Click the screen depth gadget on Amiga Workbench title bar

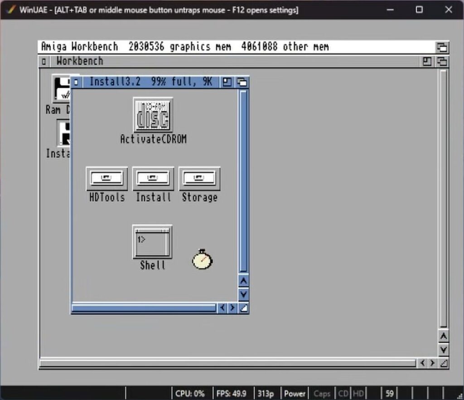coord(442,47)
